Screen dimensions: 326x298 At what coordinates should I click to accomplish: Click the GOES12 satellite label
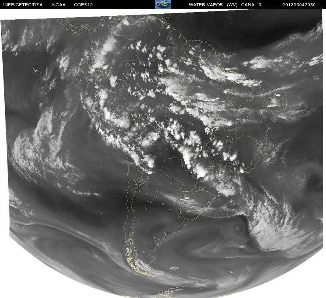tap(83, 5)
